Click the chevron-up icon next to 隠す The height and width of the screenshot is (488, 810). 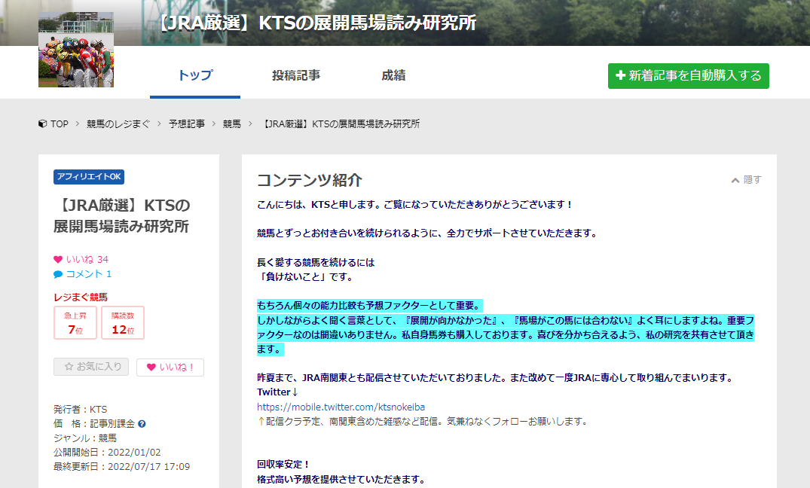735,180
